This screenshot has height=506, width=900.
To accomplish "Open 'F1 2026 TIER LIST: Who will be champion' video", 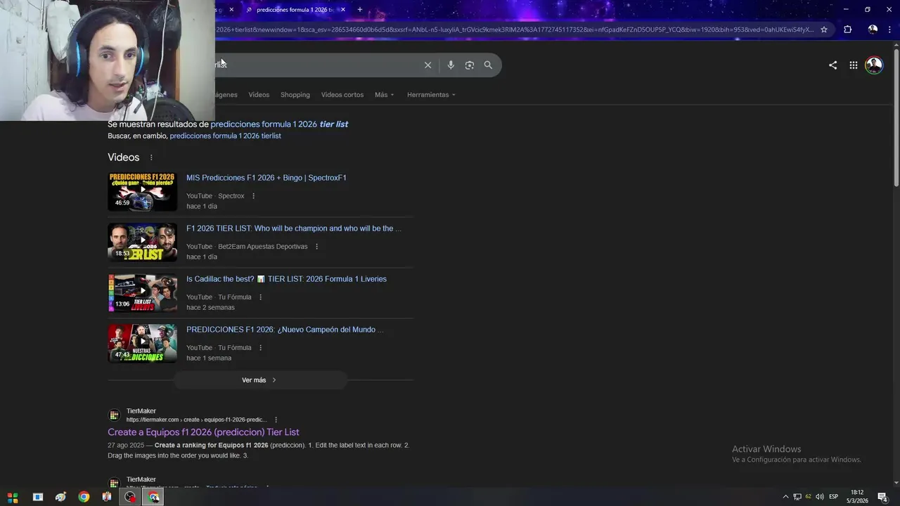I will (294, 228).
